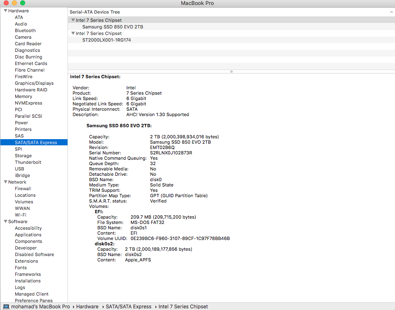
Task: Collapse first Intel 7 Series Chipset triangle
Action: [73, 20]
